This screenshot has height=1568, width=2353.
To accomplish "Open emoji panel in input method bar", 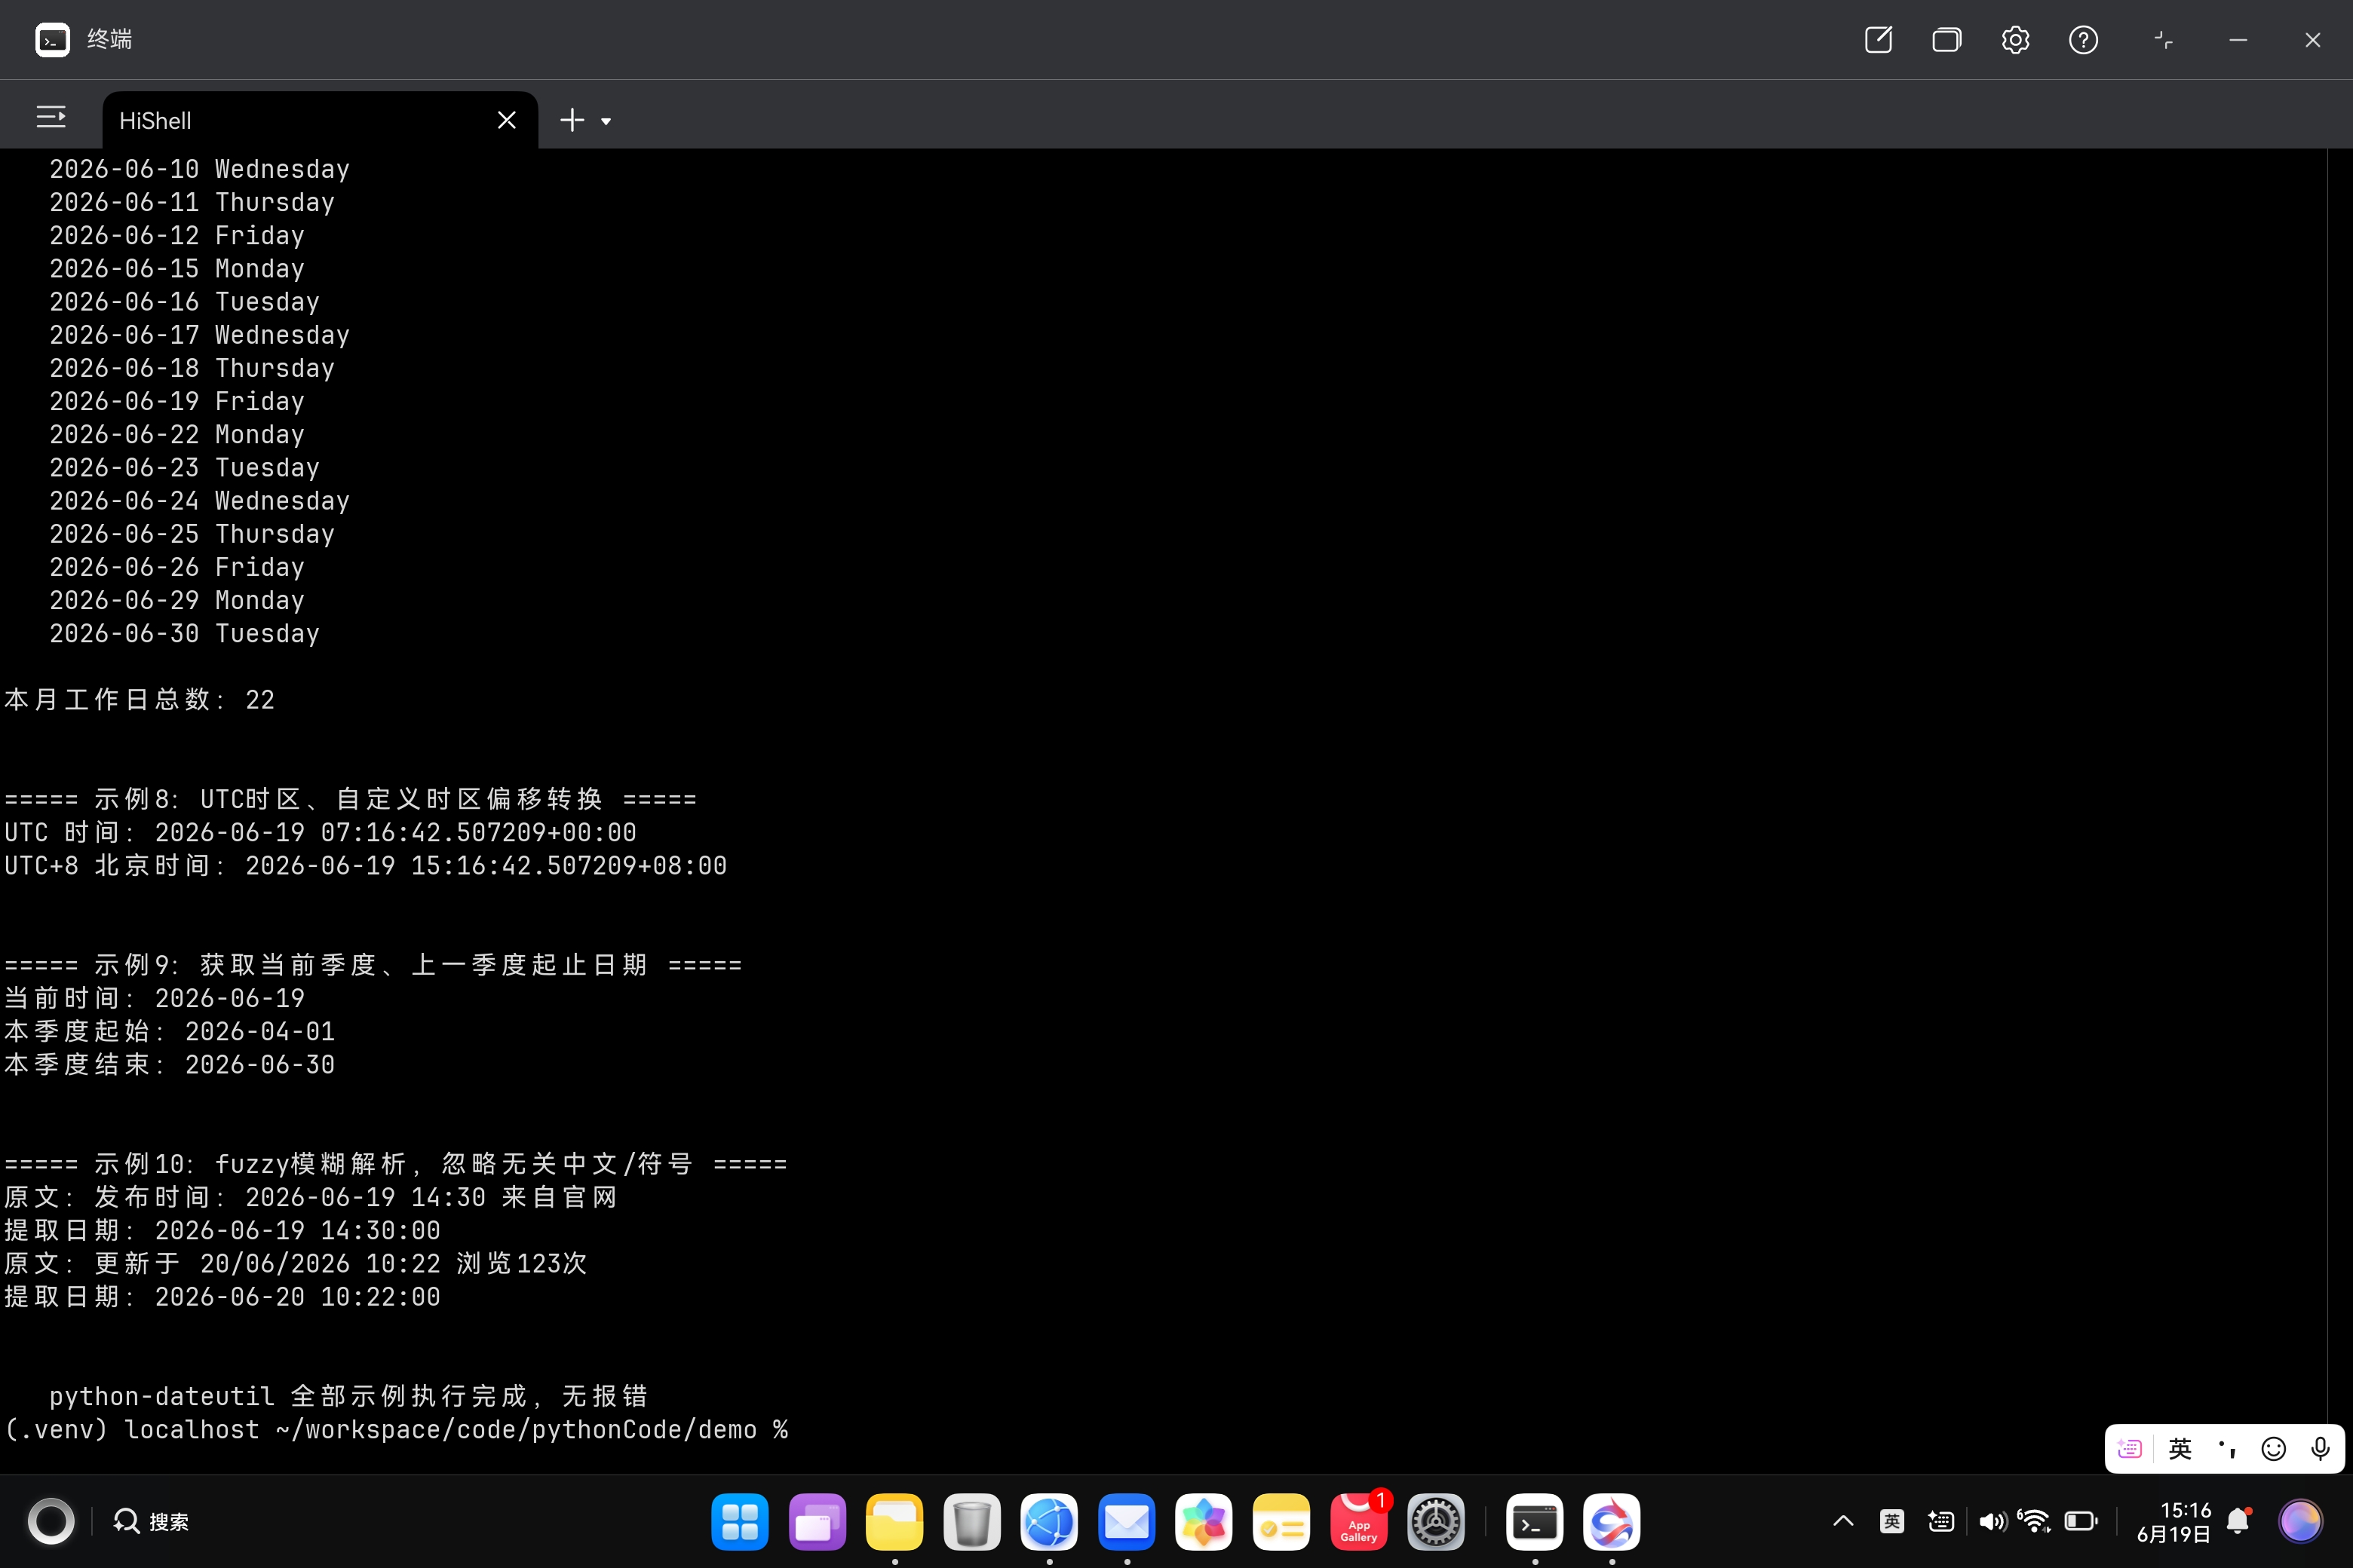I will [x=2273, y=1449].
